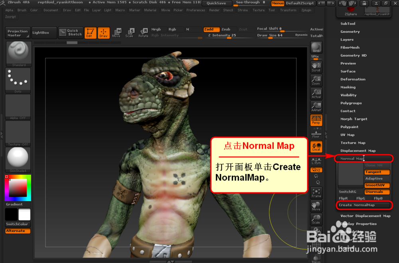Select the Move transform icon
This screenshot has height=263, width=399.
pyautogui.click(x=117, y=33)
